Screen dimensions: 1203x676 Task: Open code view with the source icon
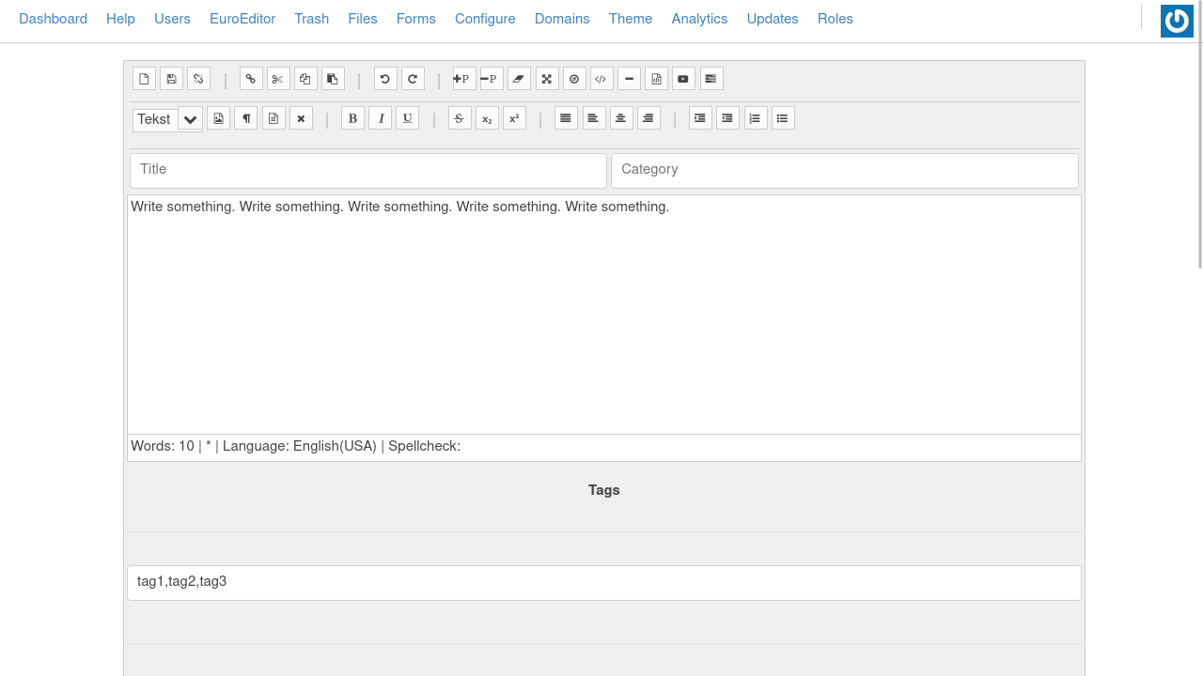click(601, 78)
